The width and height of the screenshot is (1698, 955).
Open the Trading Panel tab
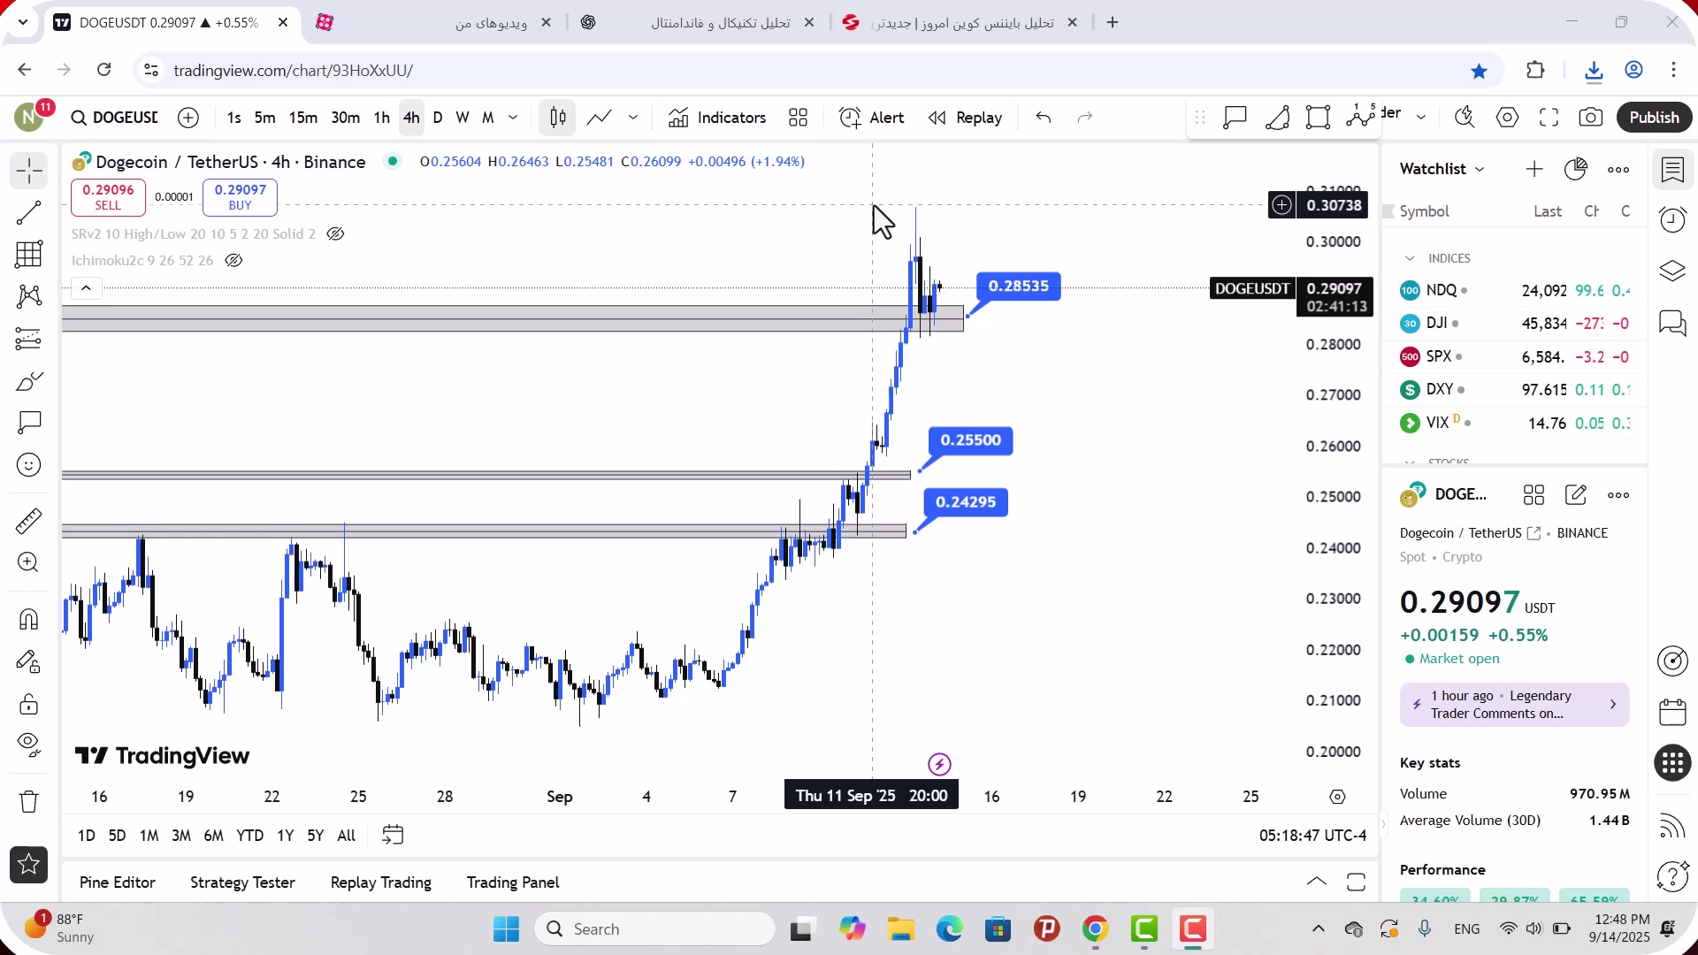[513, 882]
